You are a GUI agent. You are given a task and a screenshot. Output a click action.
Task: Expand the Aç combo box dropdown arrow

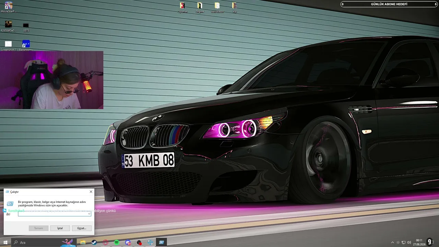89,214
